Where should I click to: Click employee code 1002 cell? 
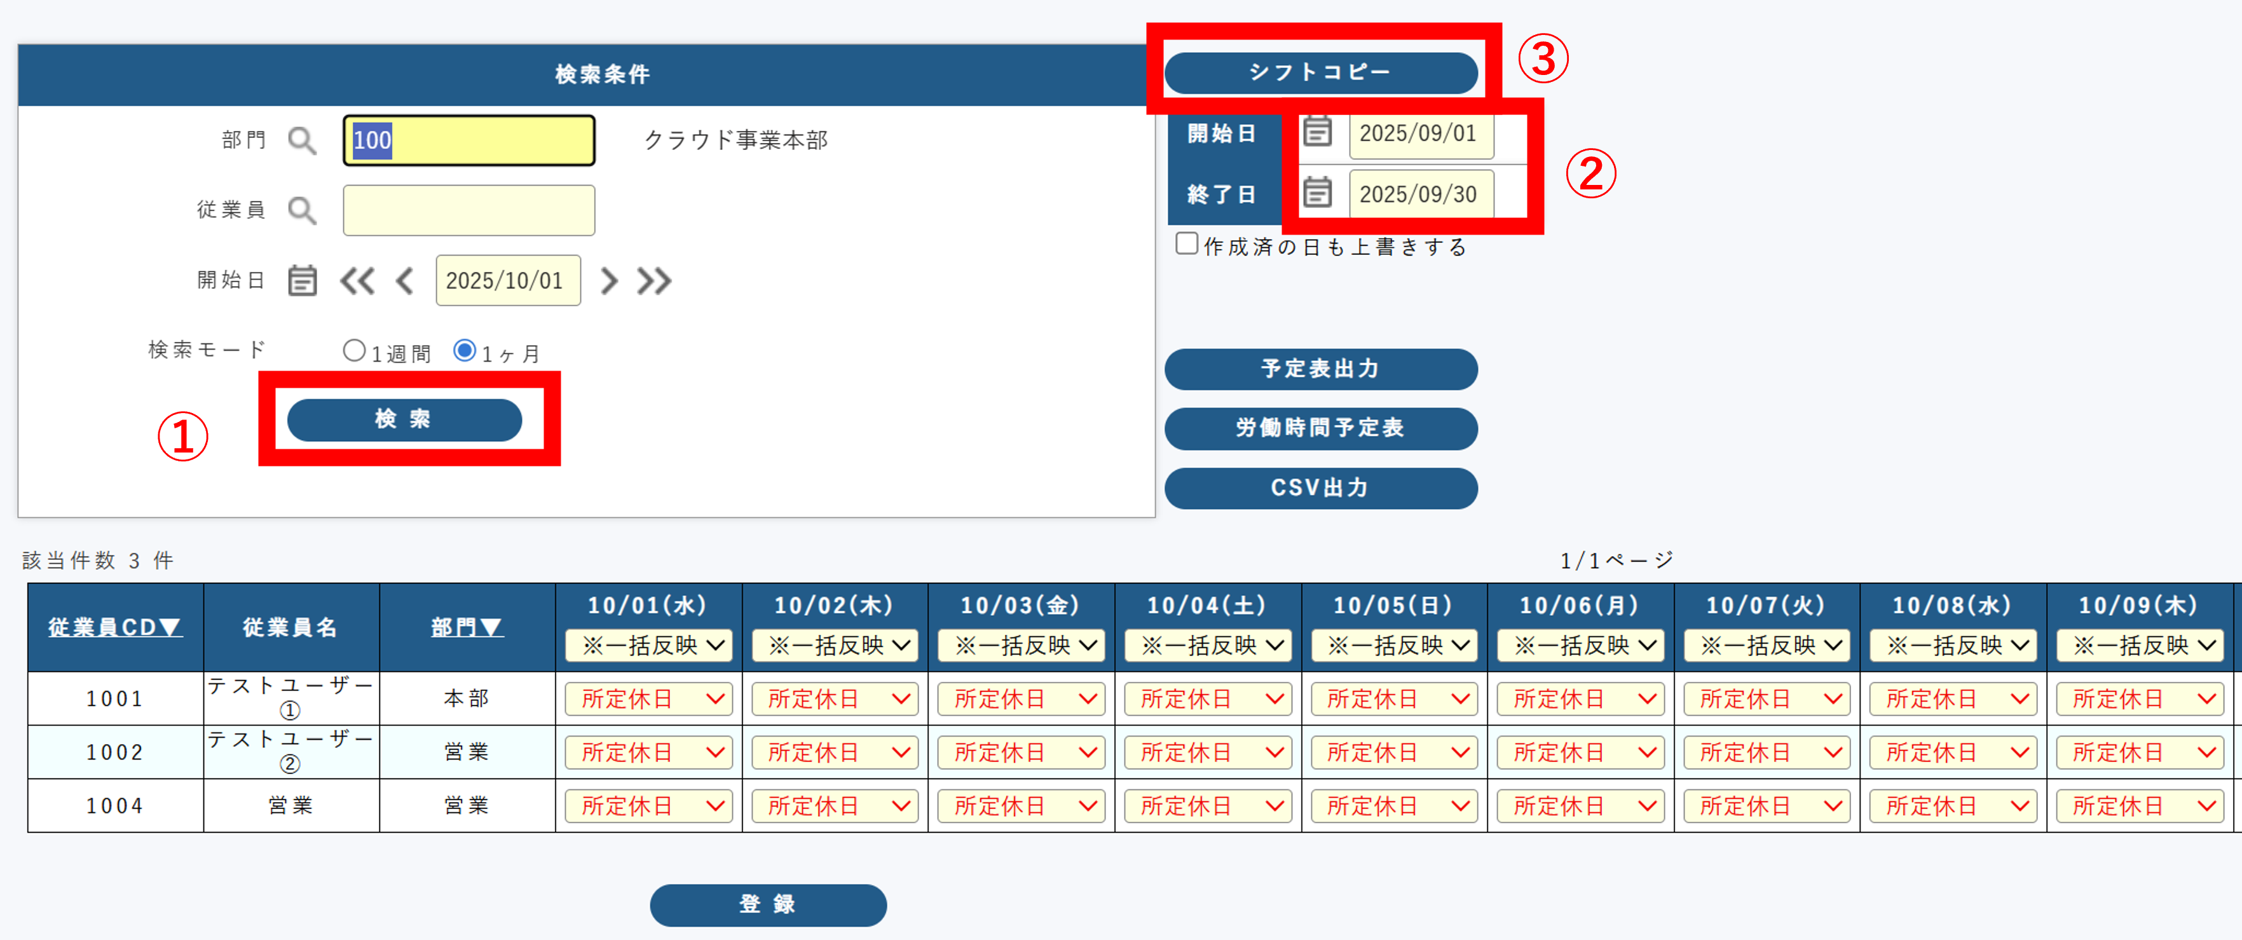[x=115, y=753]
